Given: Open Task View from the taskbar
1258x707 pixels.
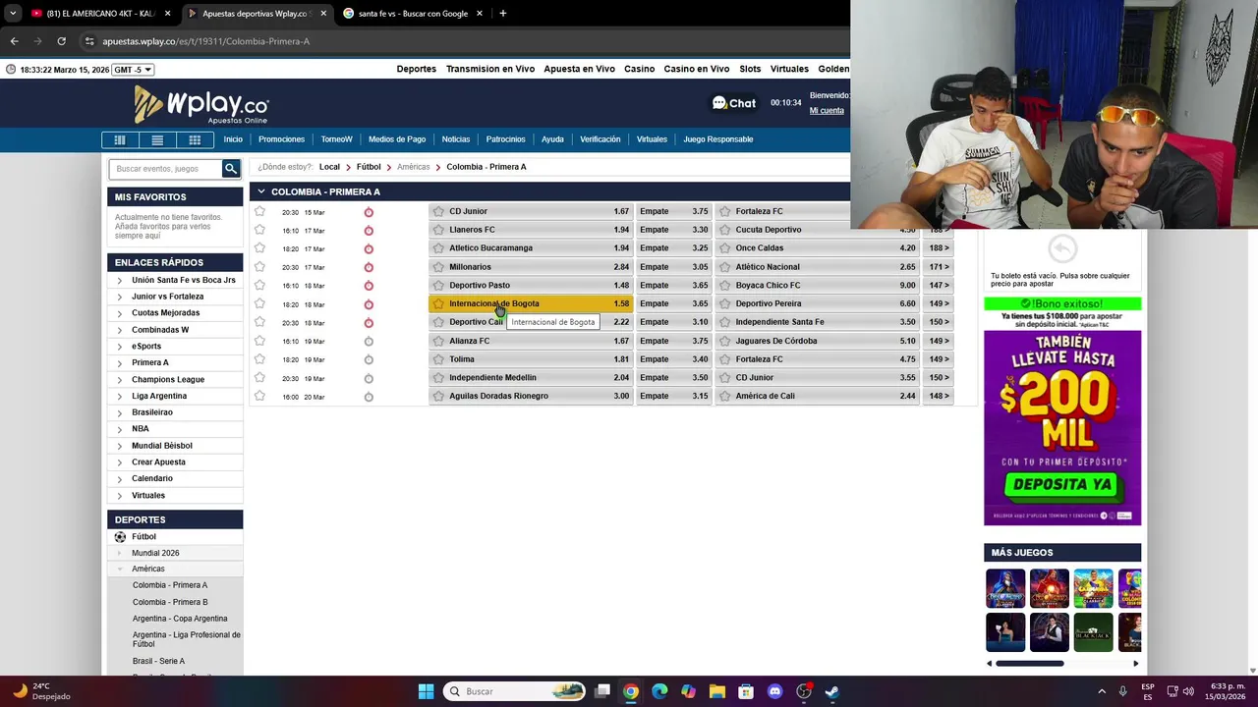Looking at the screenshot, I should coord(602,691).
